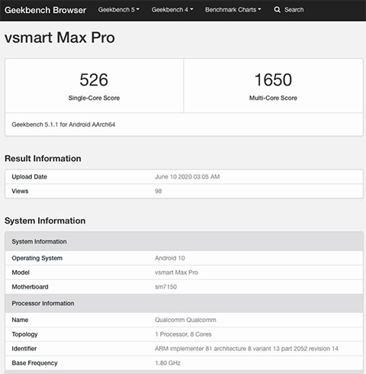Viewport: 366px width, 374px height.
Task: Click the Motherboard label
Action: [x=30, y=287]
